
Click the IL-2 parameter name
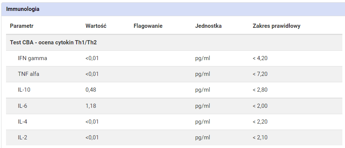23,137
